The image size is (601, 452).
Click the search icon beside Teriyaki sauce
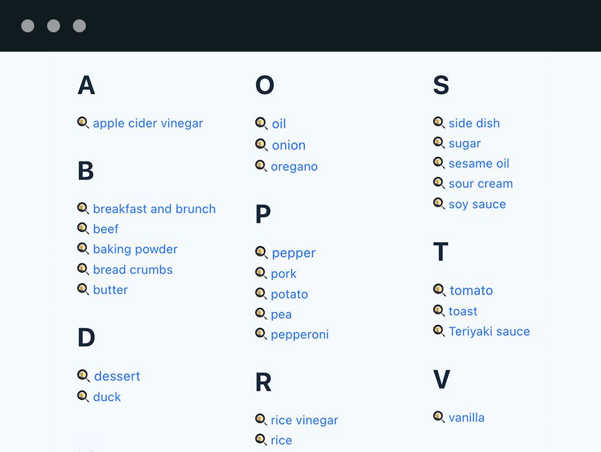point(439,331)
